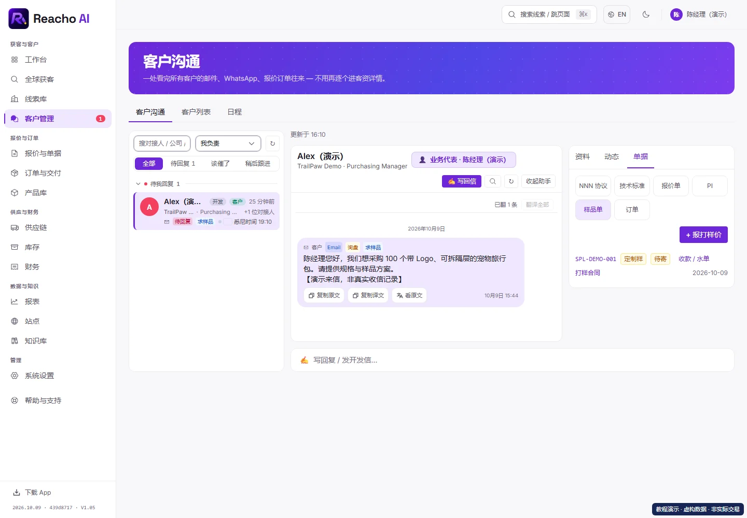This screenshot has height=518, width=747.
Task: Switch to the 客户列表 tab
Action: pos(196,112)
